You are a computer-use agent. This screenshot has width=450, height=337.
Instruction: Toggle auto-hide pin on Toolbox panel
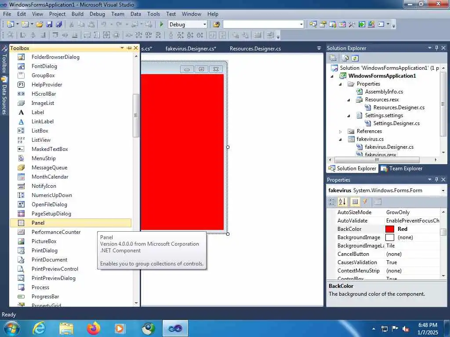129,48
